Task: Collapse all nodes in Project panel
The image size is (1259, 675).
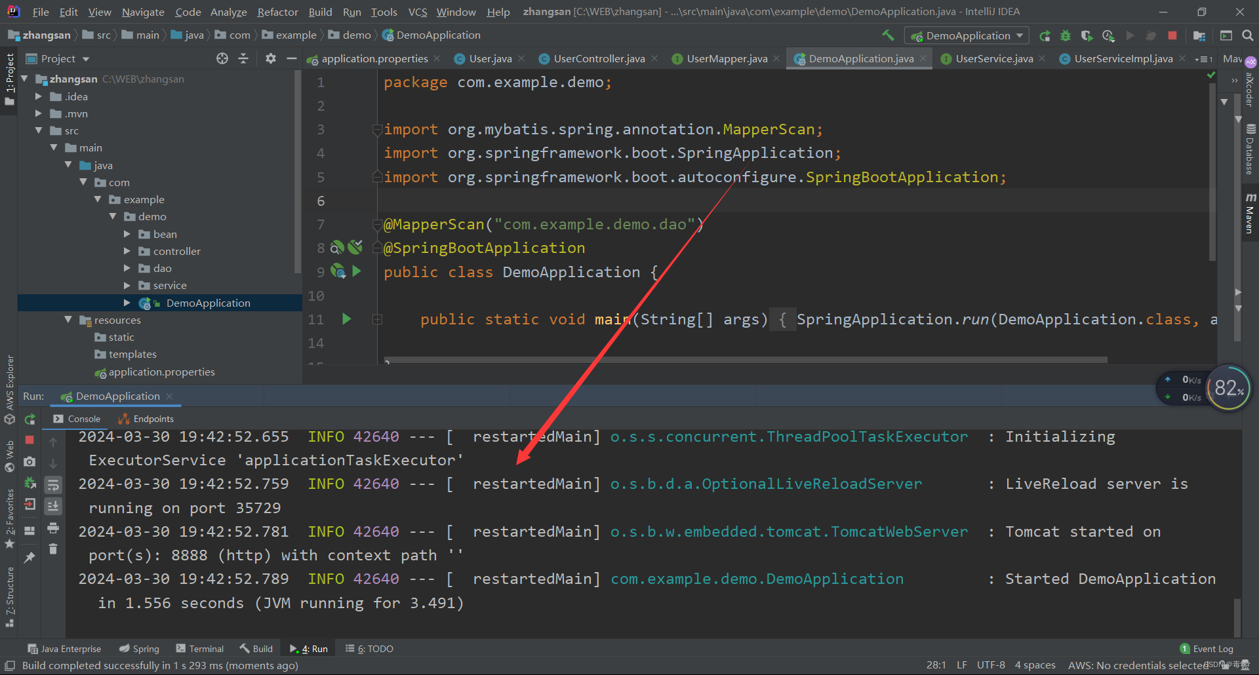Action: (243, 58)
